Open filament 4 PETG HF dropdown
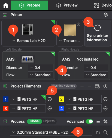Viewport: 112px width, 138px height. click(84, 108)
